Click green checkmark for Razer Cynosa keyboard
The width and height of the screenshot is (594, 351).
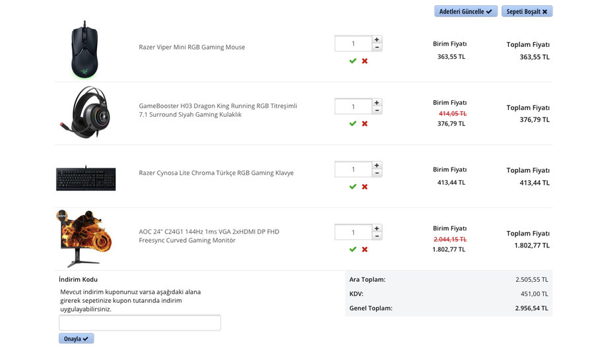point(352,187)
